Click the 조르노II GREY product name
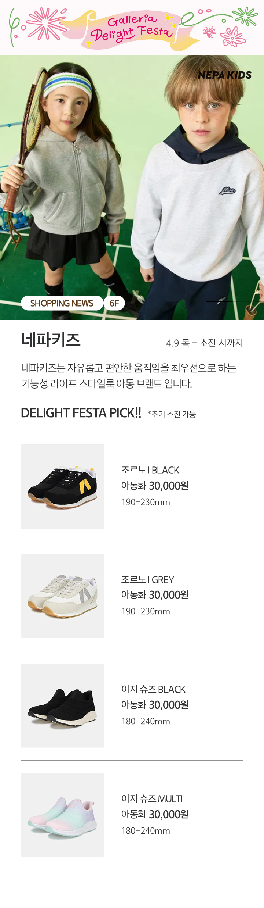 (x=148, y=580)
